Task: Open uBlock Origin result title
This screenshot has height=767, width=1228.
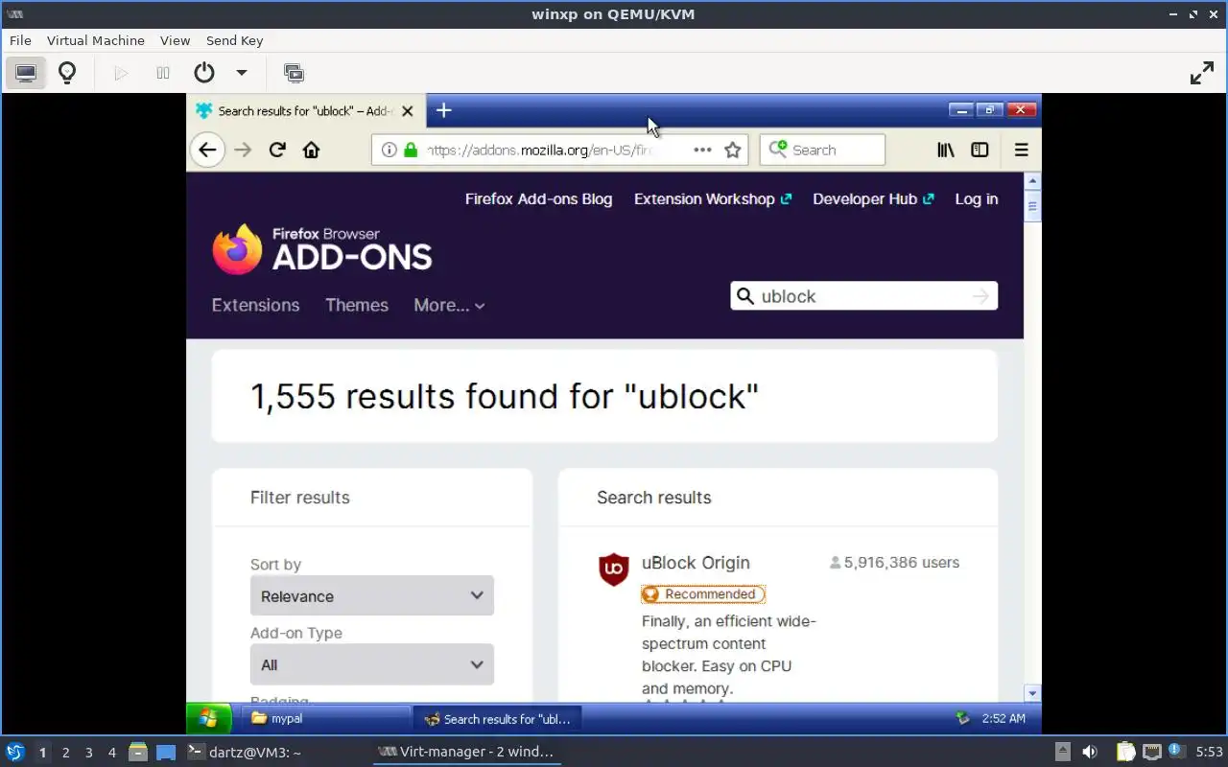Action: [x=696, y=563]
